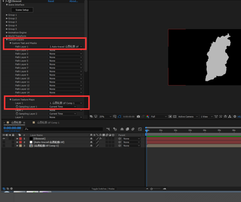Click the Reset Exposure icon
The image size is (241, 202).
[x=235, y=116]
